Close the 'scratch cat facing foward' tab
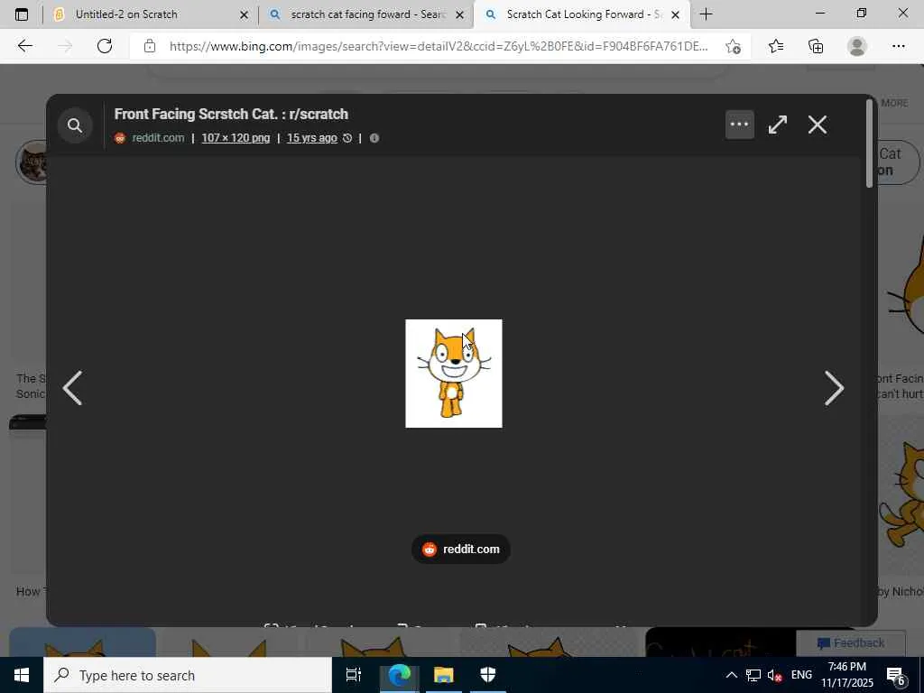Viewport: 924px width, 693px height. pyautogui.click(x=459, y=14)
